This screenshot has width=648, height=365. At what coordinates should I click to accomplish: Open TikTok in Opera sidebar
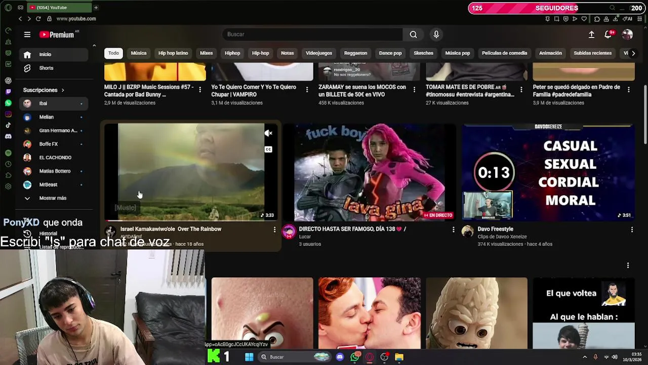coord(8,125)
